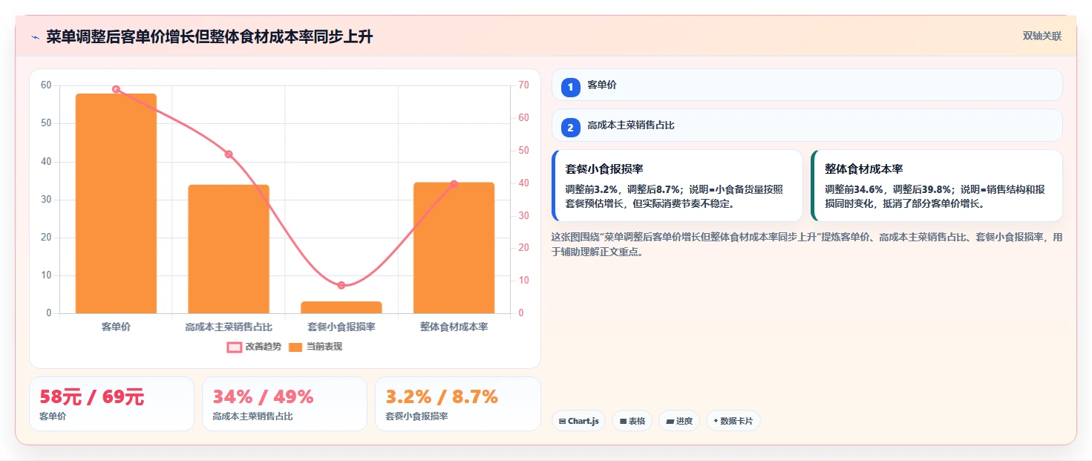Click the 表格 tag
The height and width of the screenshot is (461, 1092).
[x=632, y=421]
